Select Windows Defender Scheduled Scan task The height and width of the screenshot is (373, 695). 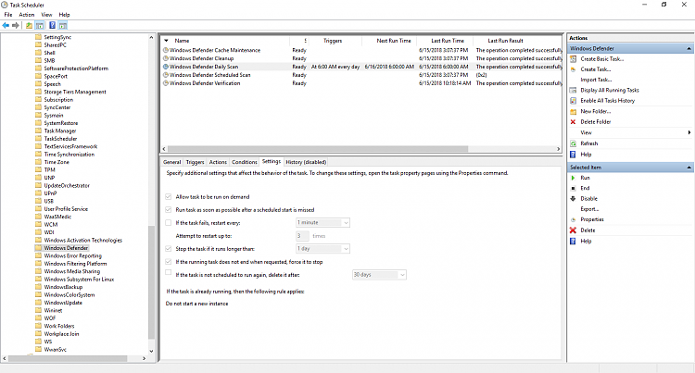point(210,75)
